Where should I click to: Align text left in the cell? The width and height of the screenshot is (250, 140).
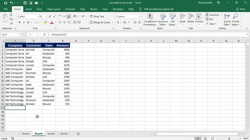pos(60,23)
